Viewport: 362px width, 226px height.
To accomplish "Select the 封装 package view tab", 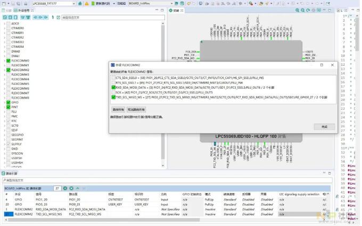I will coord(191,10).
